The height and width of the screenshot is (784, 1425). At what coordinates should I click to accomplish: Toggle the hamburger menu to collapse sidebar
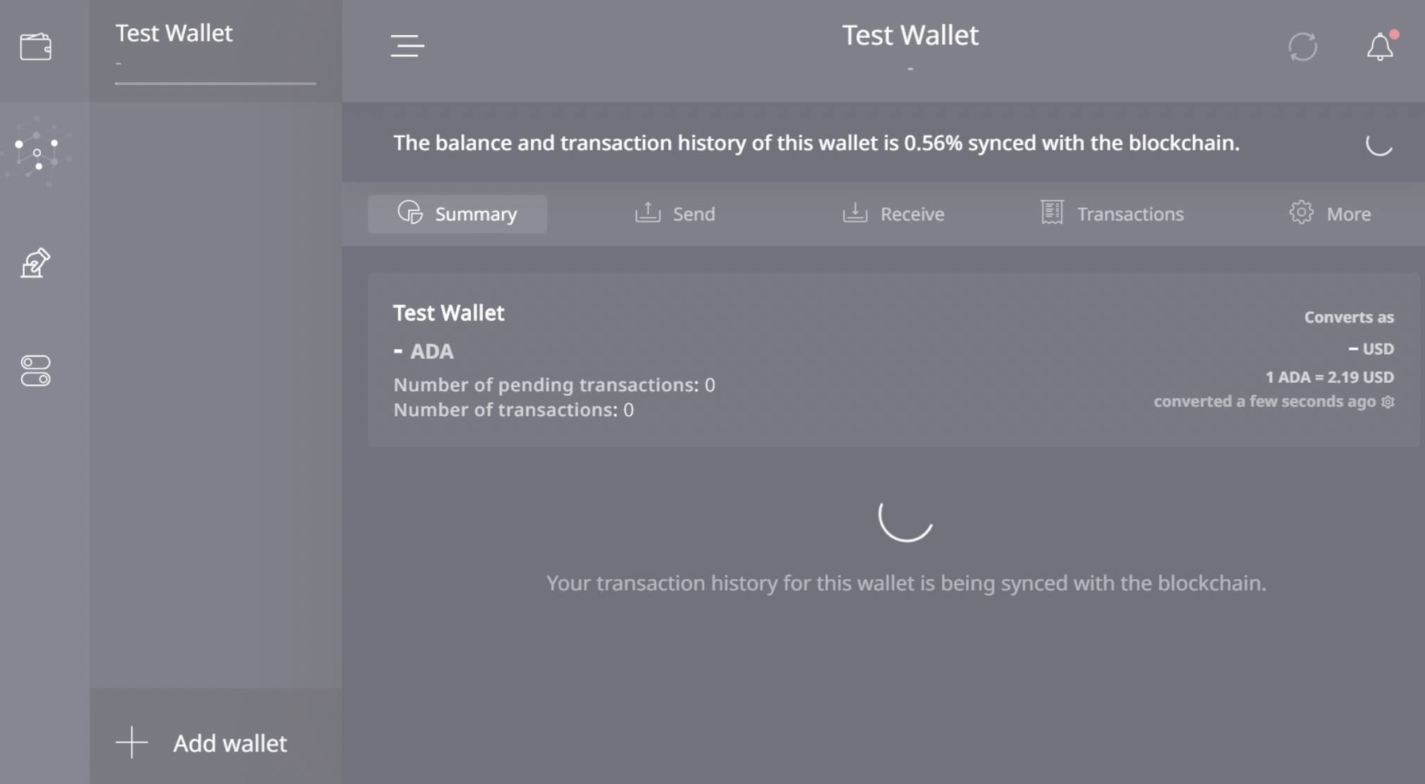pos(408,46)
